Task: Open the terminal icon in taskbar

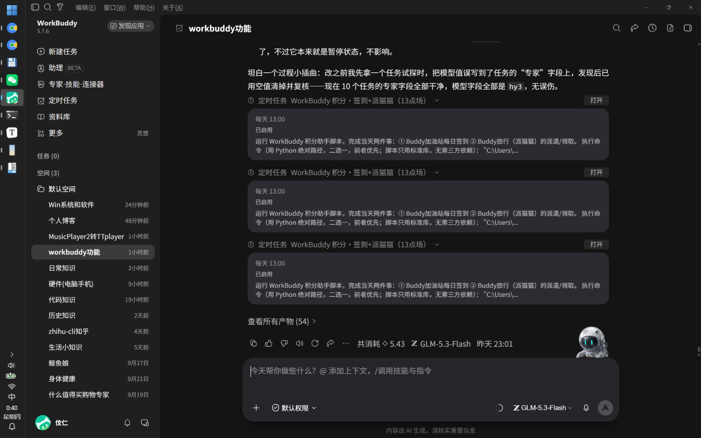Action: coord(12,115)
